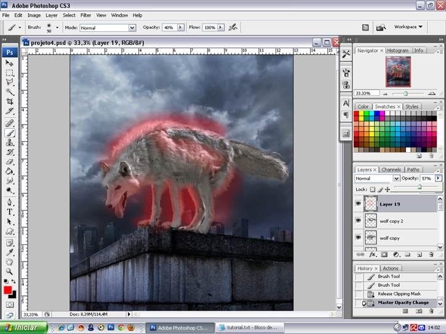Hide the wolf copy 2 layer
Screen dimensions: 446x334
pyautogui.click(x=358, y=220)
